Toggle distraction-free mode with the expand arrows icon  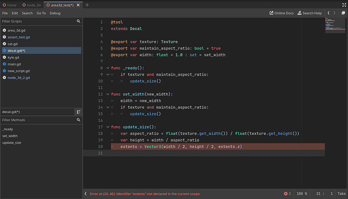344,5
